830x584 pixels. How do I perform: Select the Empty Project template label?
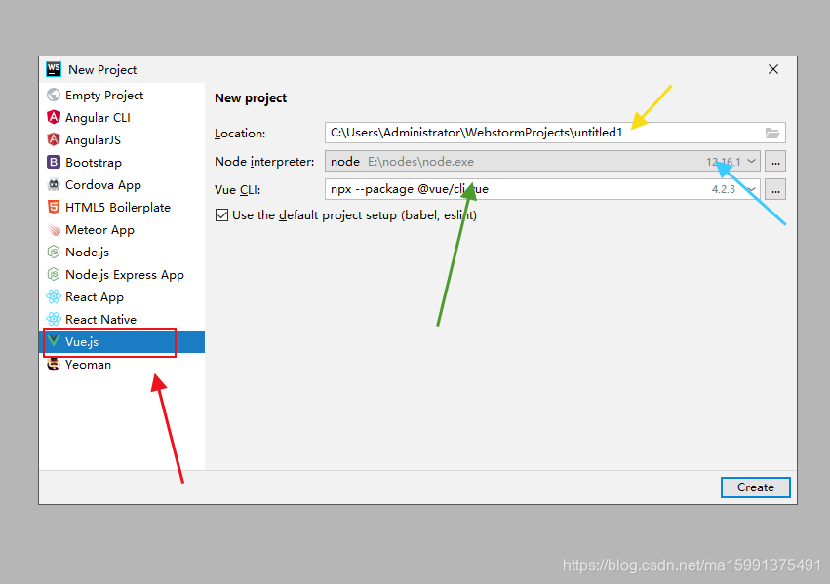coord(104,96)
